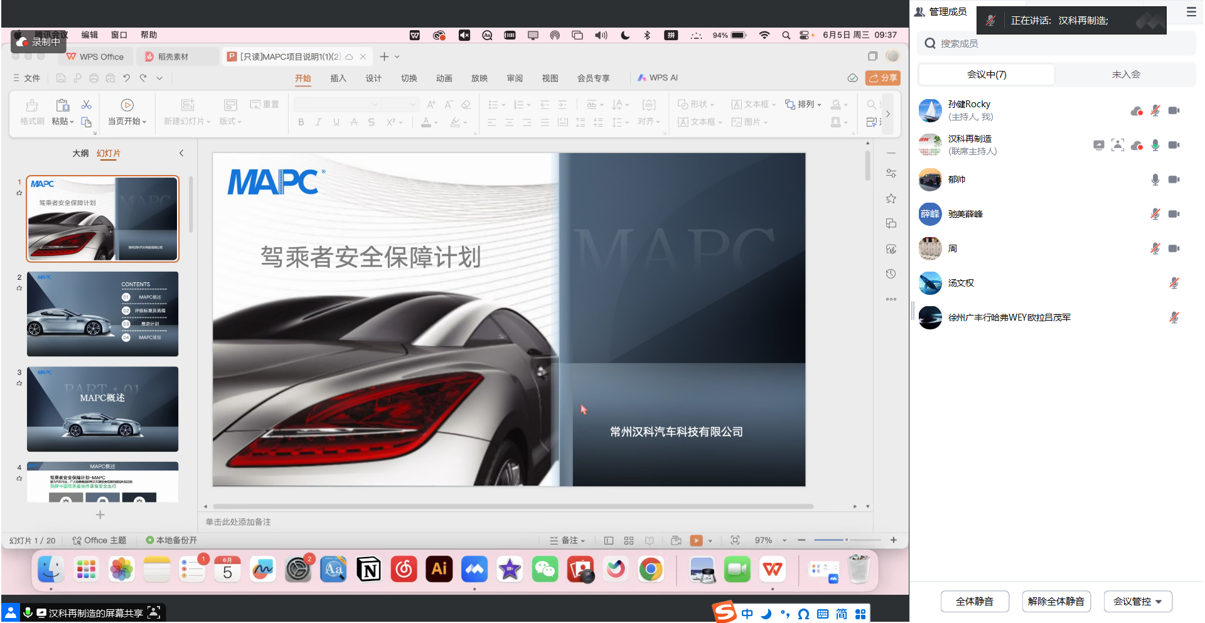Add new slide with plus below thumbnails
This screenshot has width=1205, height=623.
pyautogui.click(x=100, y=515)
